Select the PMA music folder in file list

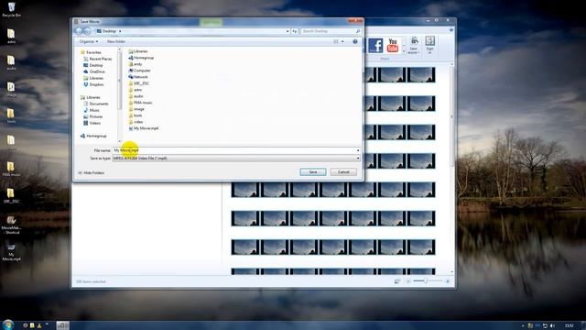pyautogui.click(x=140, y=103)
